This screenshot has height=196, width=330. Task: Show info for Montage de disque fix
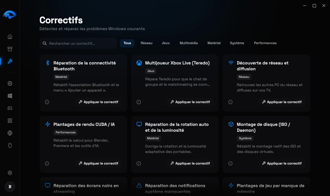[230, 164]
